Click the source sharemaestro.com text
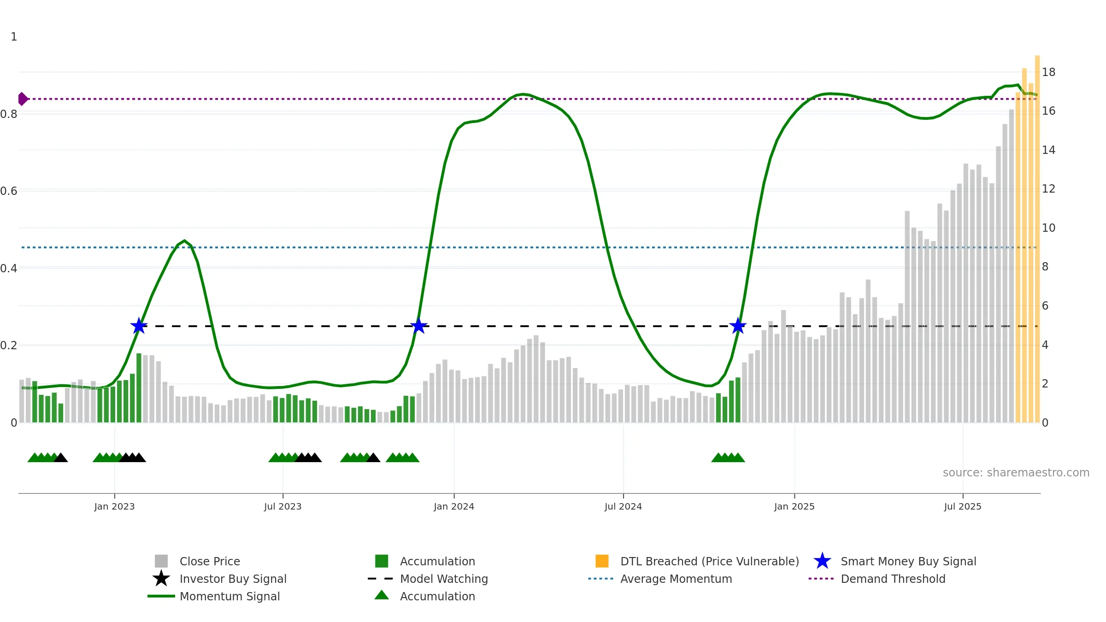The height and width of the screenshot is (622, 1106). coord(1016,473)
